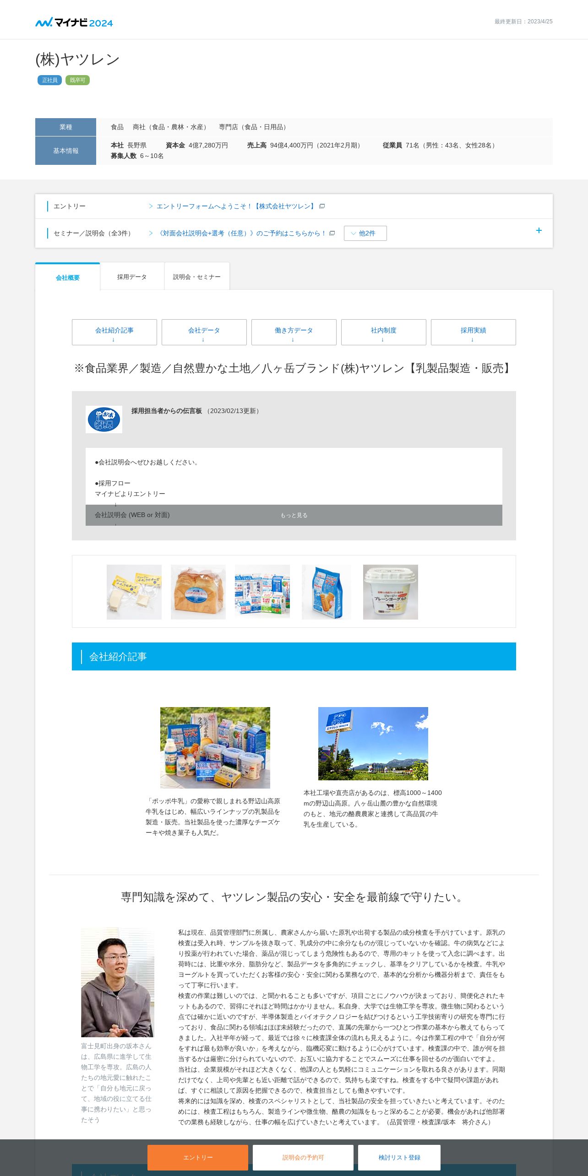This screenshot has width=588, height=1176.
Task: Select the 会社概要 tab
Action: click(x=68, y=277)
